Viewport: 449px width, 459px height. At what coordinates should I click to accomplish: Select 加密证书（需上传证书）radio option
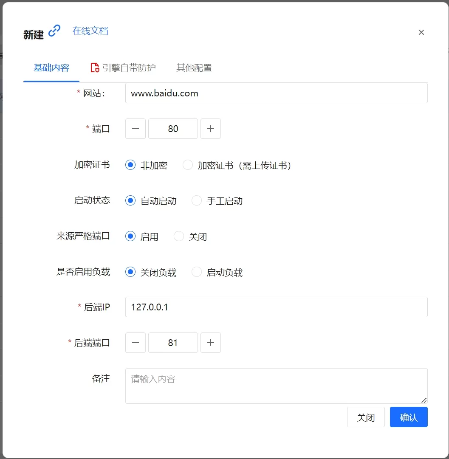coord(187,165)
